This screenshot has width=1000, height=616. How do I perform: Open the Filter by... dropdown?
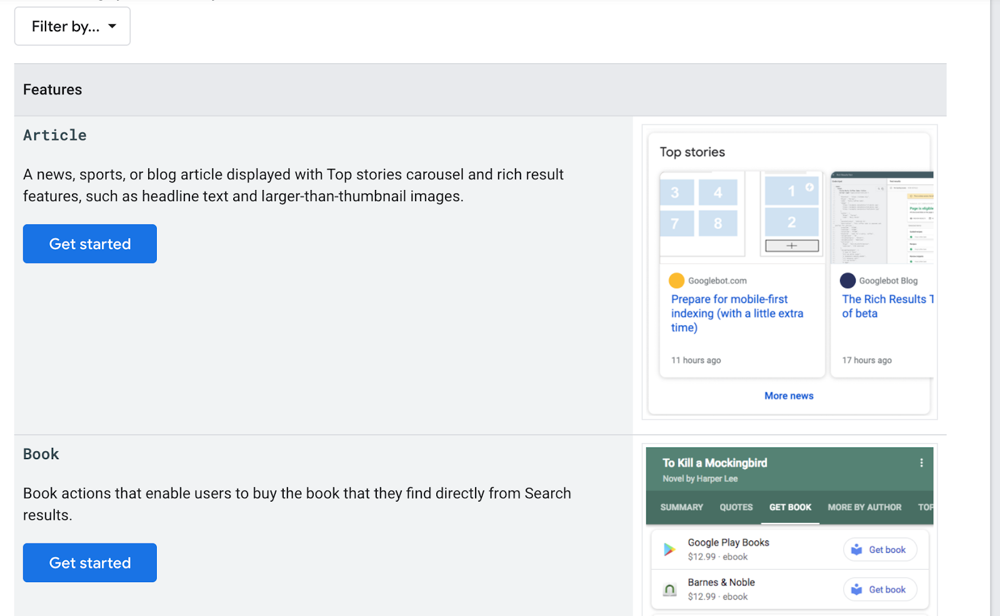[72, 26]
